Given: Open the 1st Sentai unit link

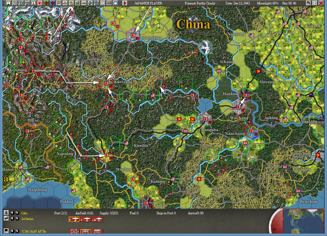Looking at the screenshot, I should [27, 219].
